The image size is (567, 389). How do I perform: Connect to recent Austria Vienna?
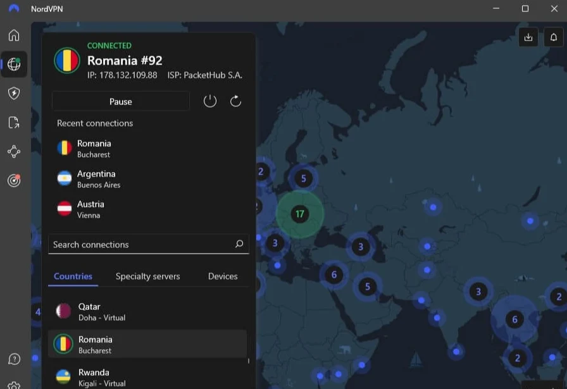90,209
